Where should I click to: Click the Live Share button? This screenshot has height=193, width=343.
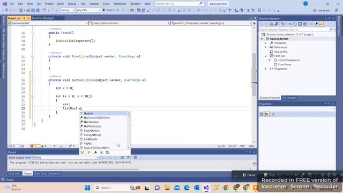[x=321, y=10]
